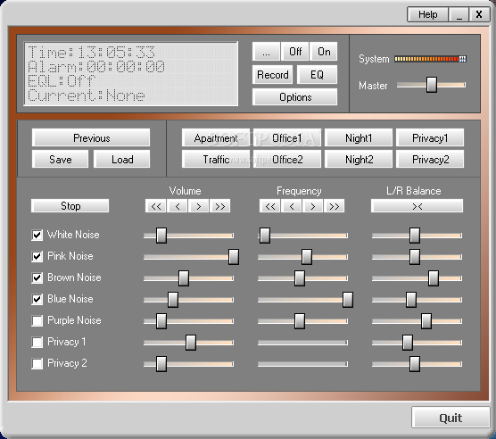Raise frequency slightly with > button
The image size is (496, 439).
(313, 206)
